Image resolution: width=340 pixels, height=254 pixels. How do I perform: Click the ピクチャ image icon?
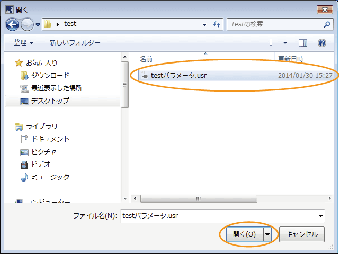click(24, 152)
